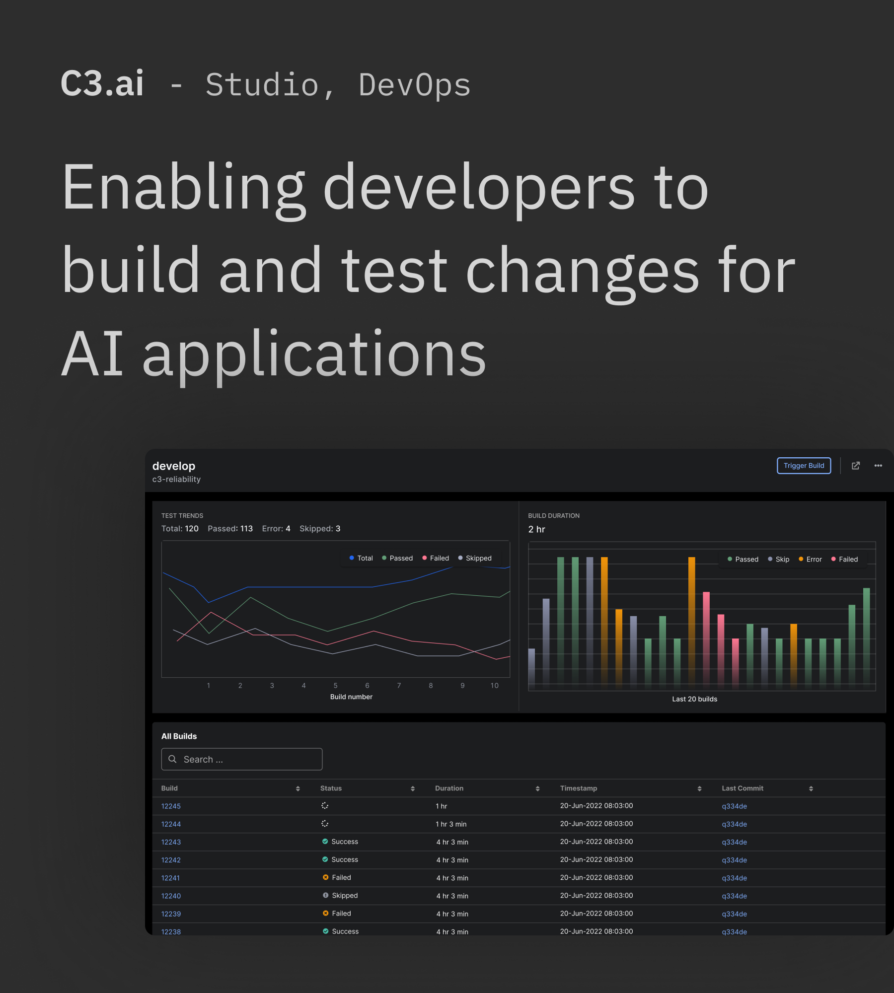Click 'Total: 120' test trends stat
894x993 pixels.
click(180, 529)
